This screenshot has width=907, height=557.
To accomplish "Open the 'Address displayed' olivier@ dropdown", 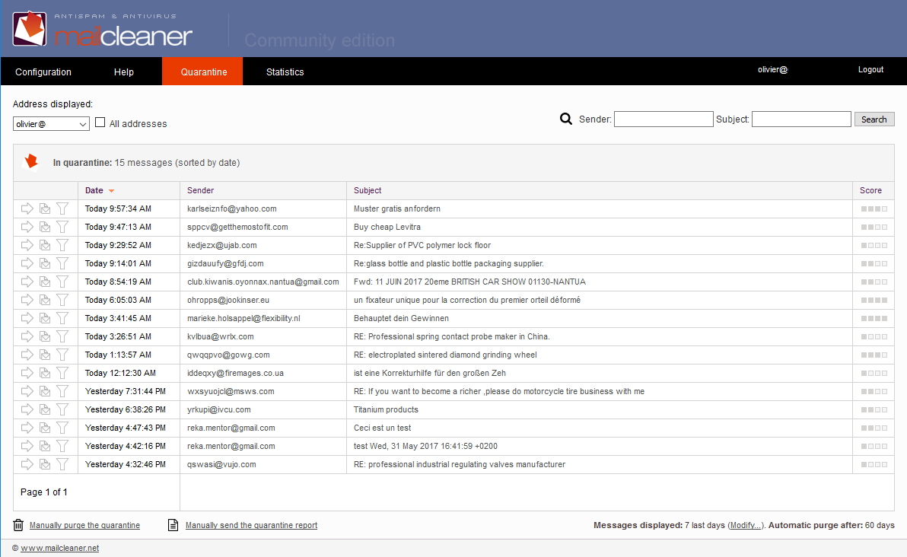I will pyautogui.click(x=50, y=123).
